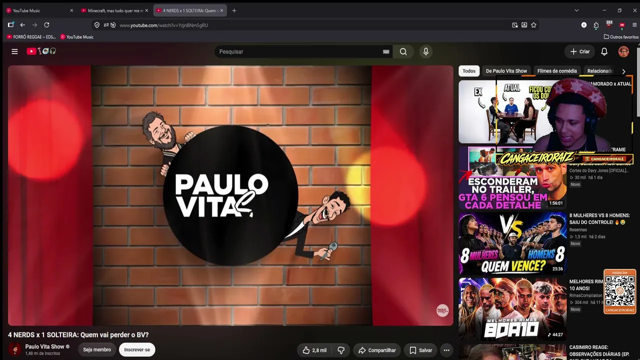Open the EX vs ATUAL video thumbnail
This screenshot has width=640, height=360.
(512, 112)
